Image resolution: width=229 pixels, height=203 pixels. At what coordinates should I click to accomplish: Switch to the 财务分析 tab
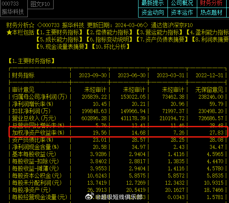click(211, 3)
